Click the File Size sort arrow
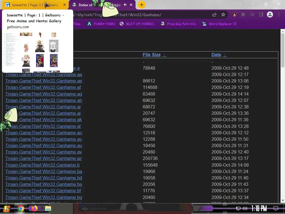The image size is (285, 214). [x=164, y=55]
